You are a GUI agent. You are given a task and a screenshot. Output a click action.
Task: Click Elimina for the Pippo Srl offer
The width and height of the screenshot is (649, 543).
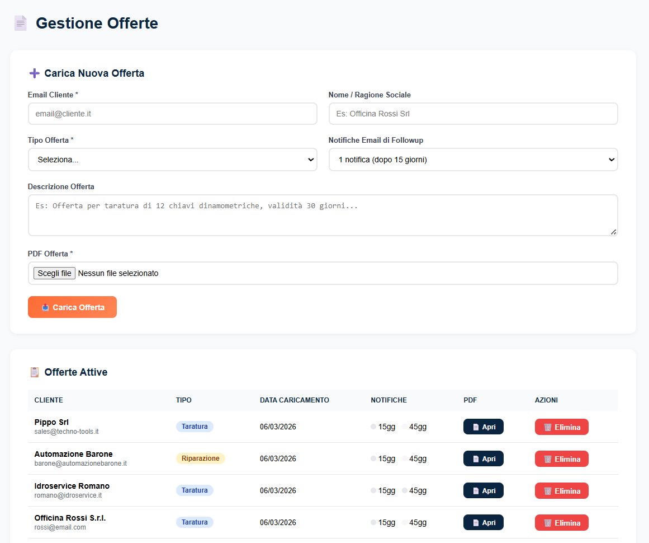point(561,426)
